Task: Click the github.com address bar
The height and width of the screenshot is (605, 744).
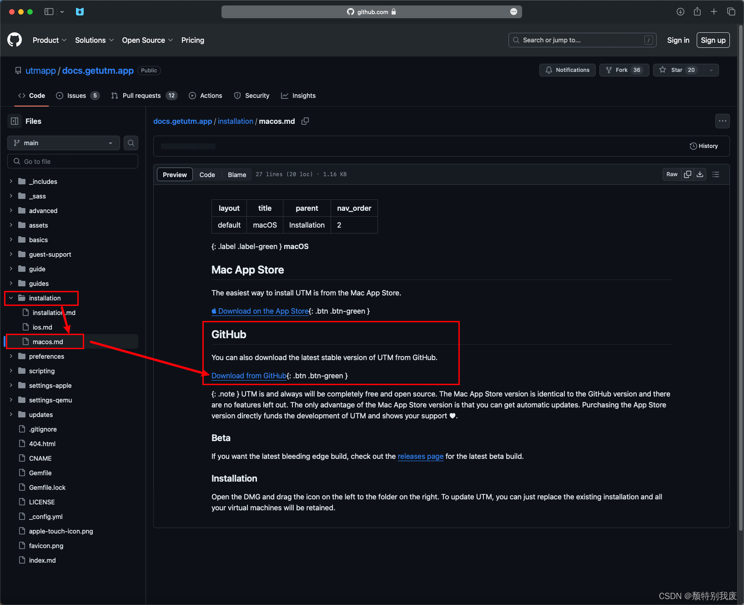Action: 372,12
